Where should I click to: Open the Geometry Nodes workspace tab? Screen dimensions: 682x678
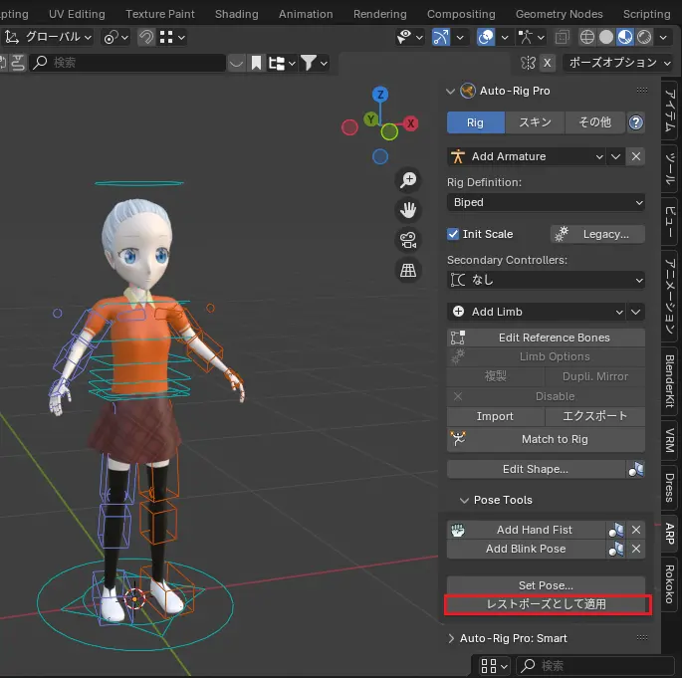(560, 14)
